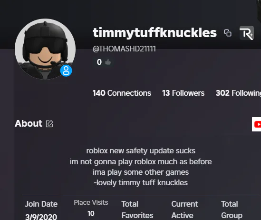Click the Current Active statistic
This screenshot has height=220, width=261.
[184, 210]
